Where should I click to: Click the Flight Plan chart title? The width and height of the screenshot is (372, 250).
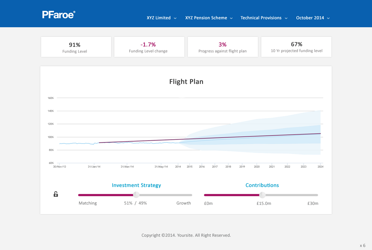click(x=186, y=82)
